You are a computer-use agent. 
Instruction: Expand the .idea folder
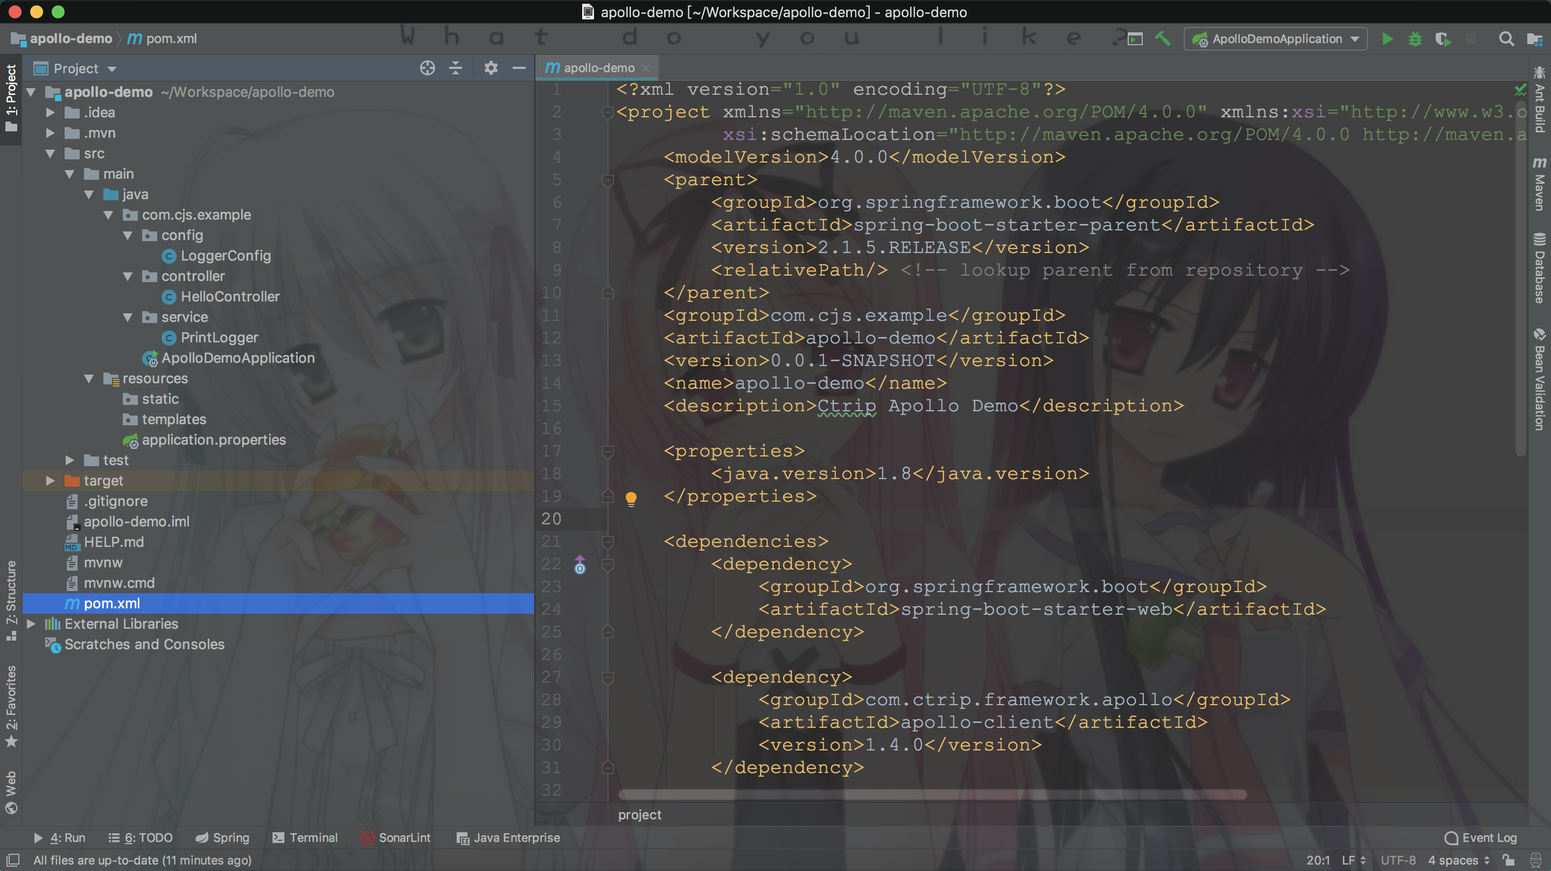(51, 113)
